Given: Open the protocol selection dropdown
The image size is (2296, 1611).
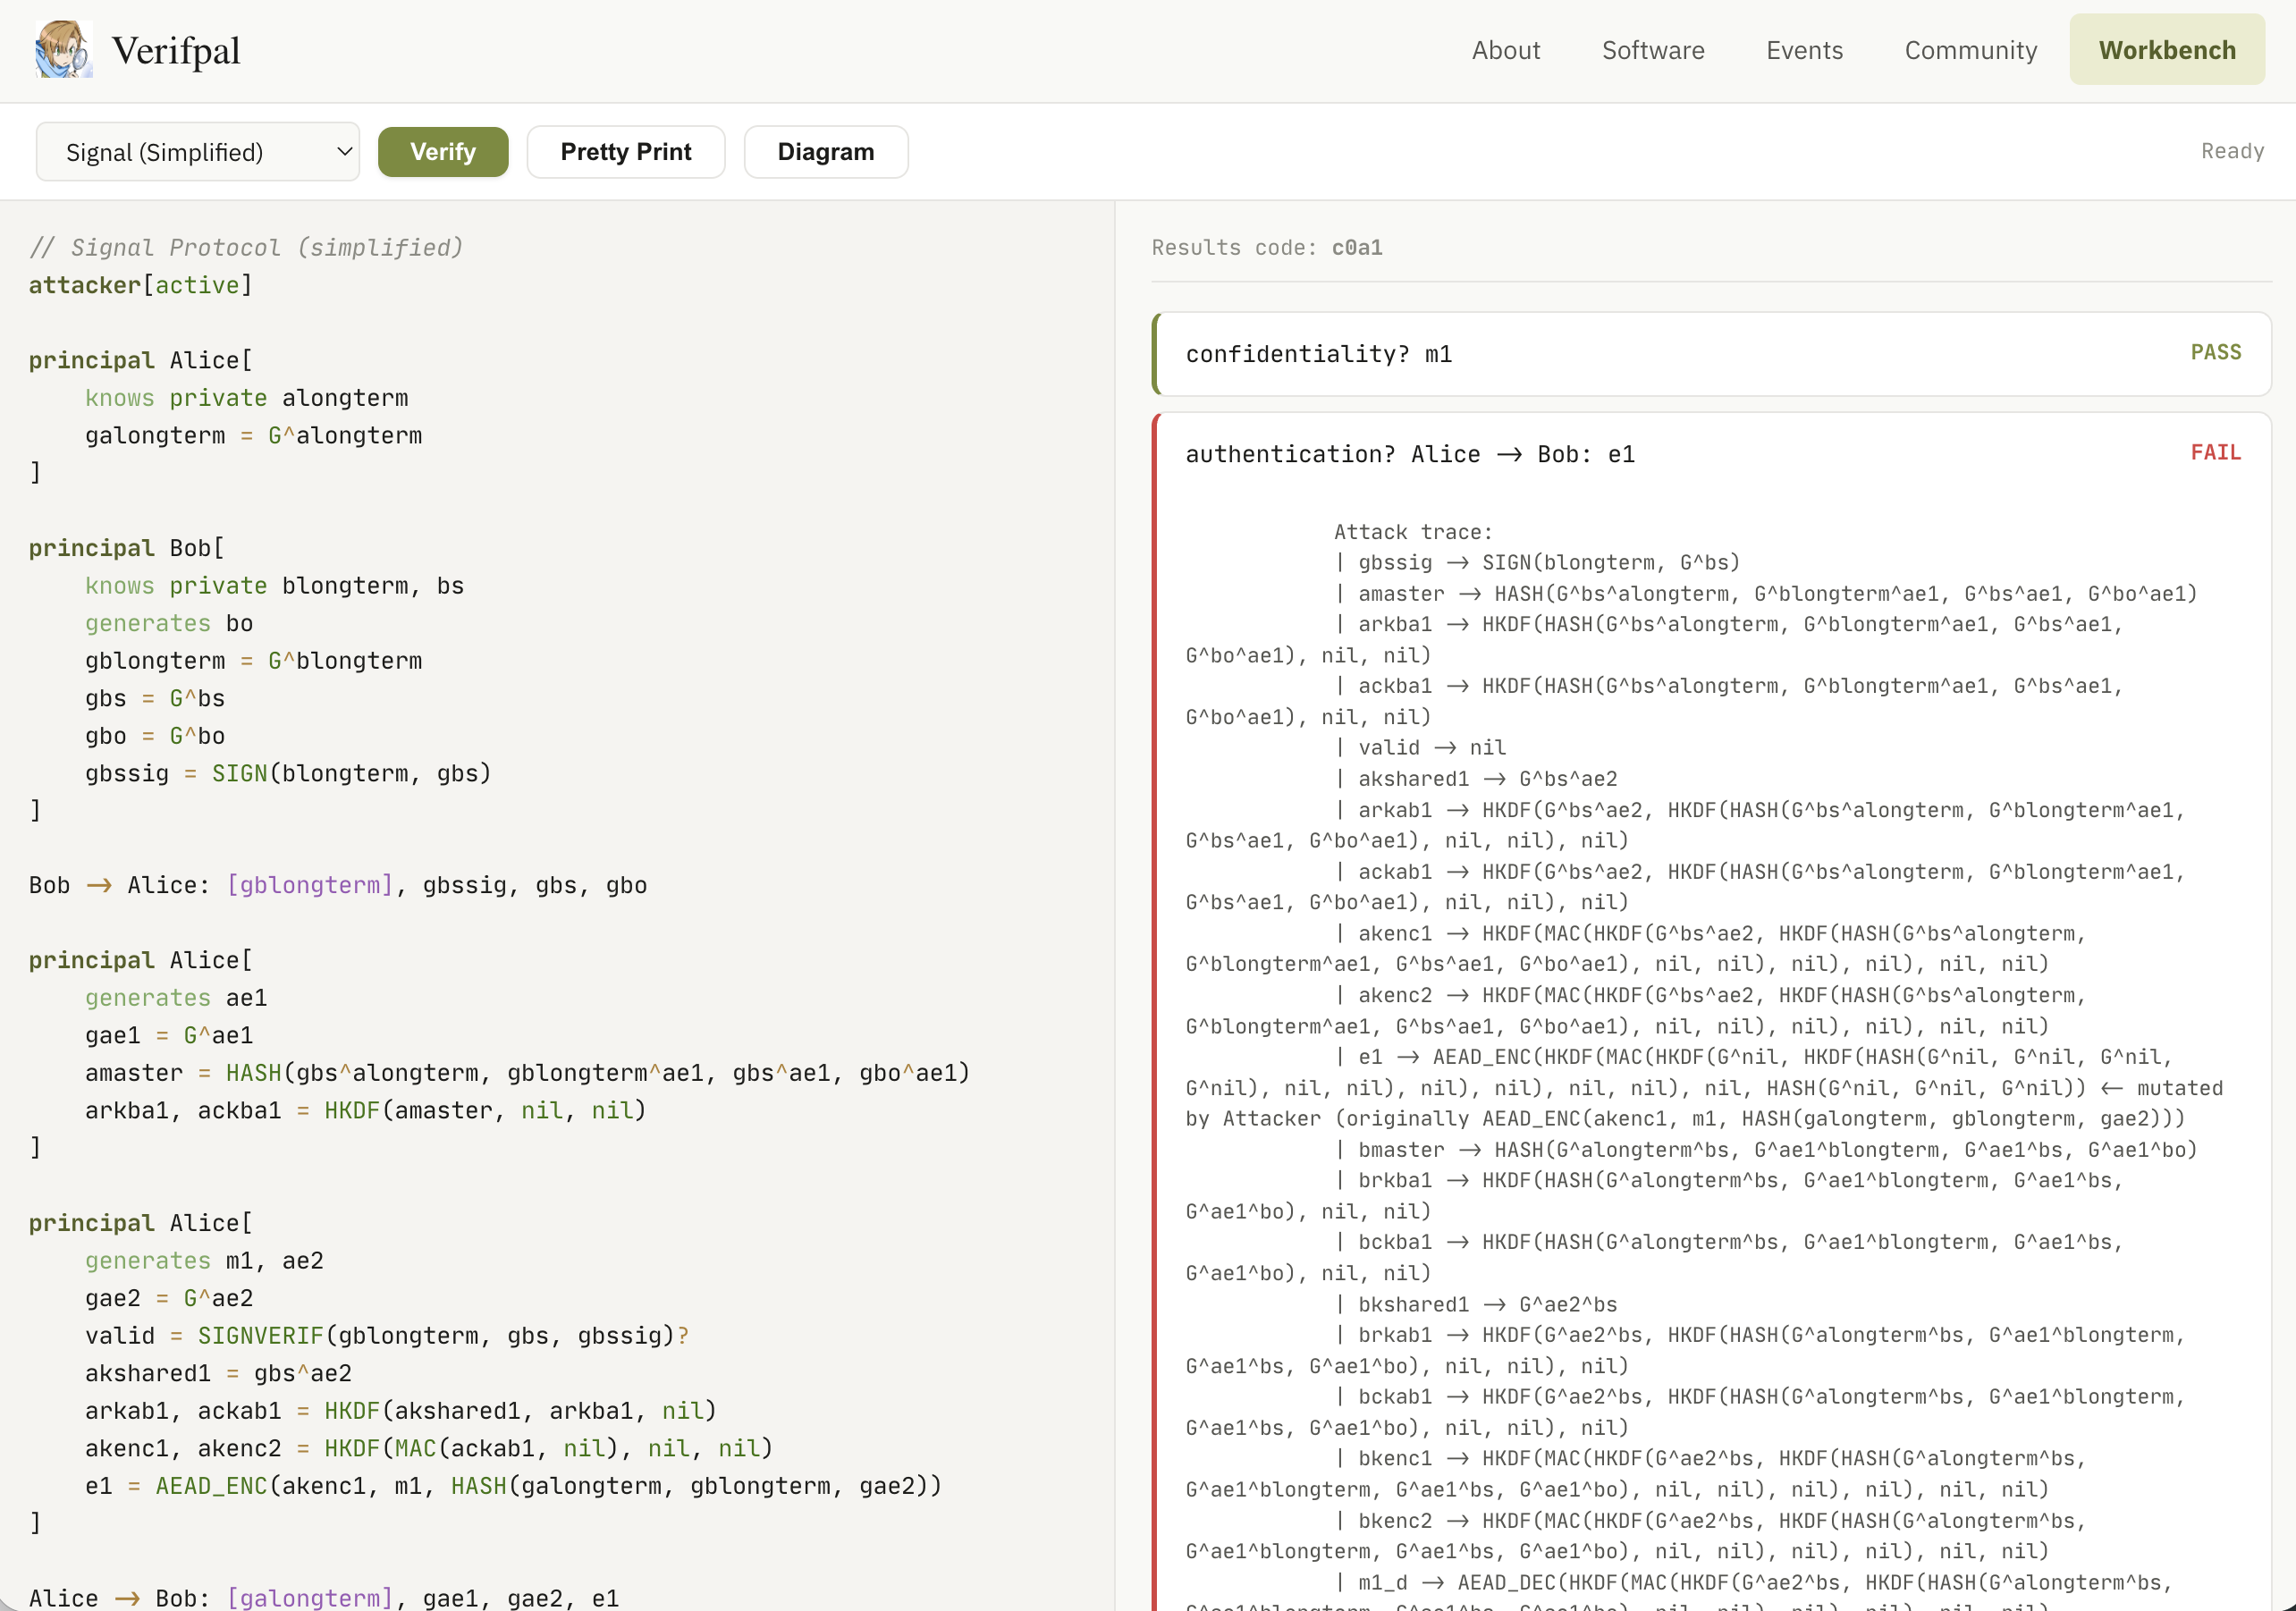Looking at the screenshot, I should [x=197, y=151].
